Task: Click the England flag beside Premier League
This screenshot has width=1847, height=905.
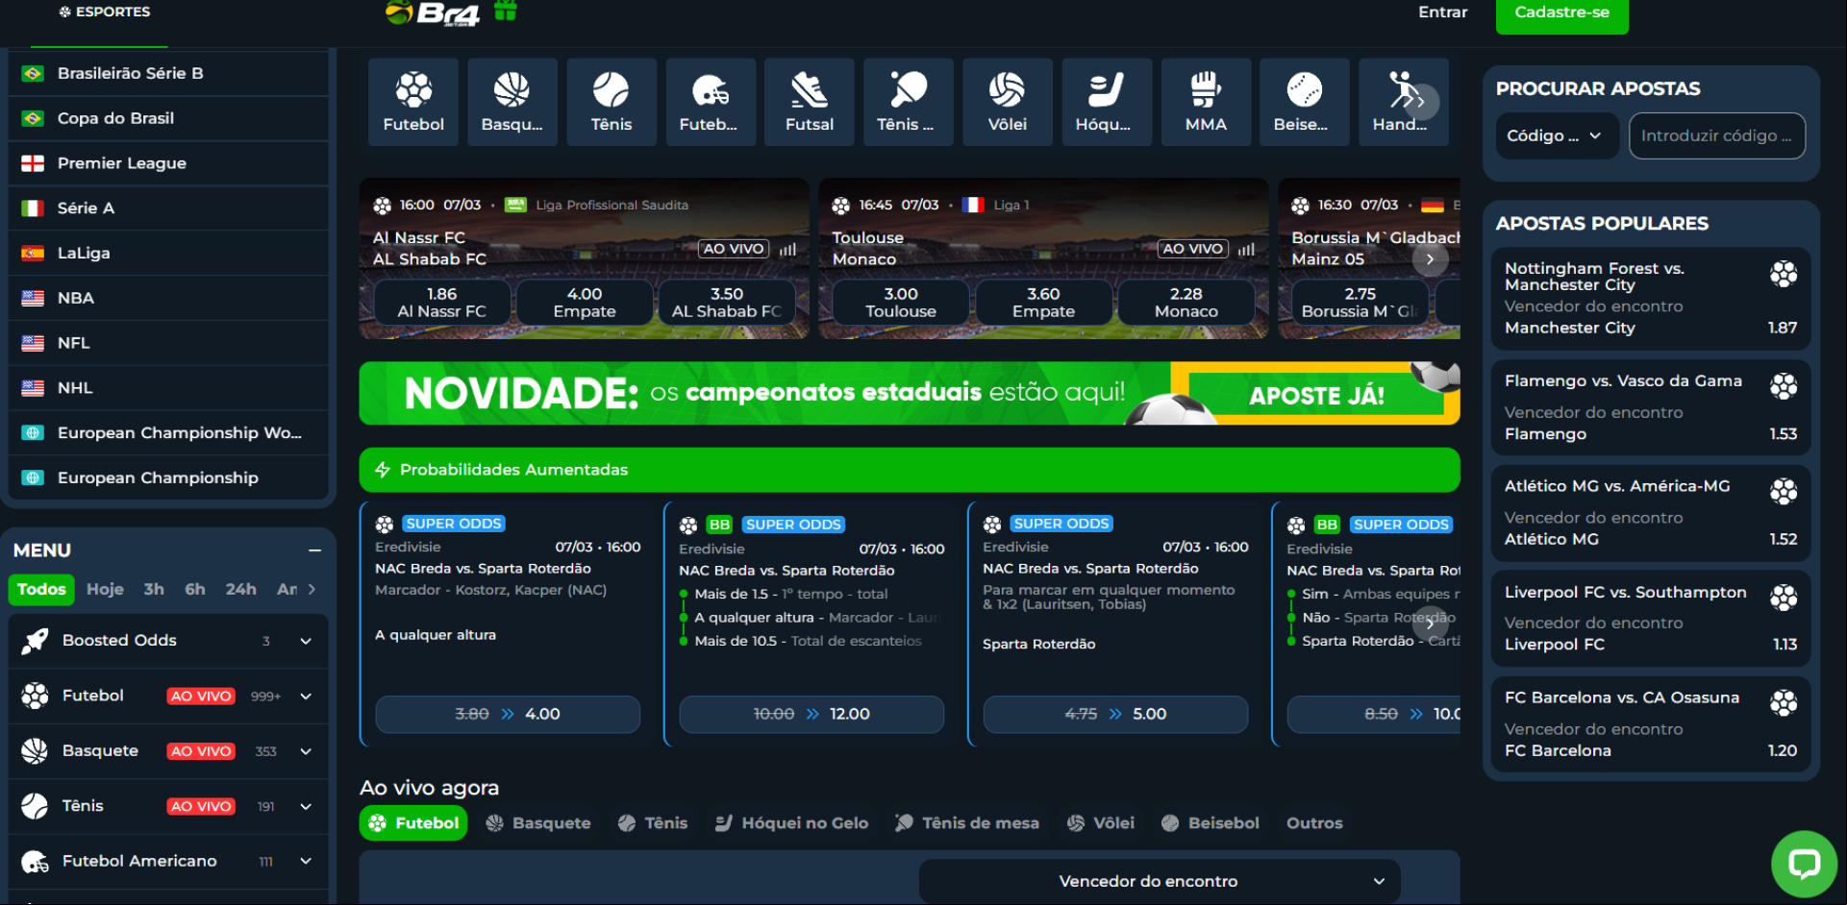Action: 33,163
